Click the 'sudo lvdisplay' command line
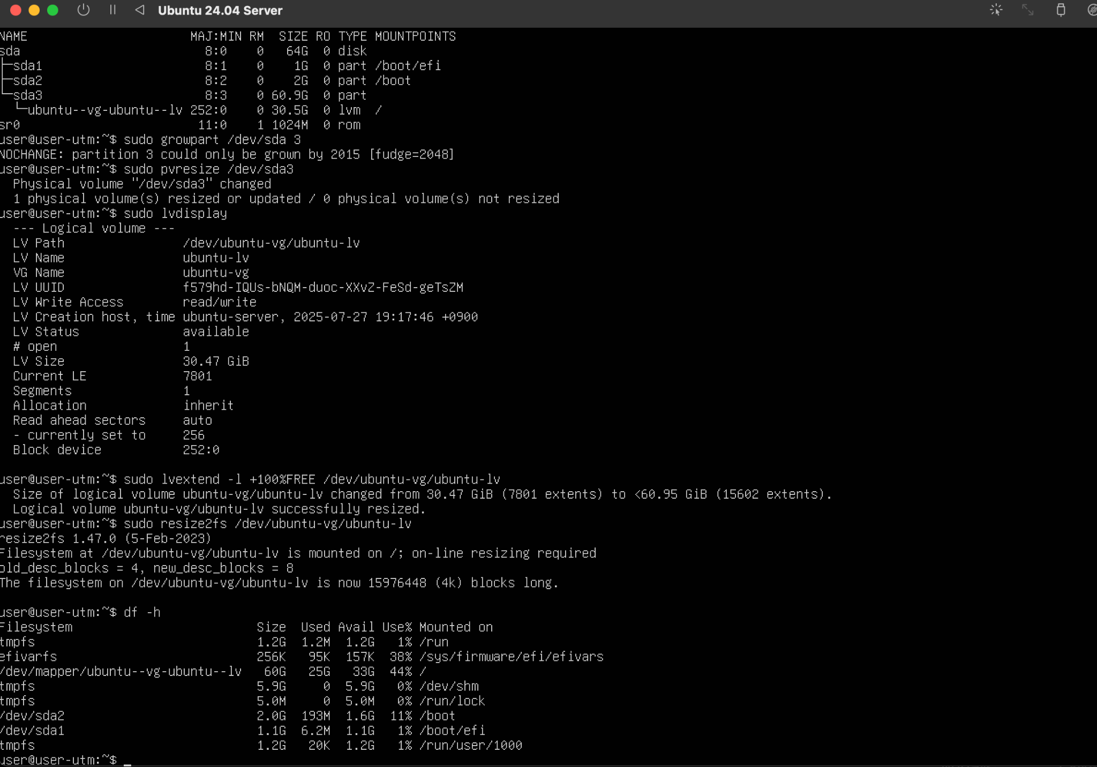The width and height of the screenshot is (1097, 767). click(x=175, y=214)
